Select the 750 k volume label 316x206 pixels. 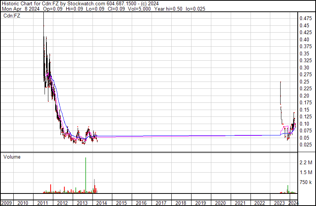tap(306, 182)
